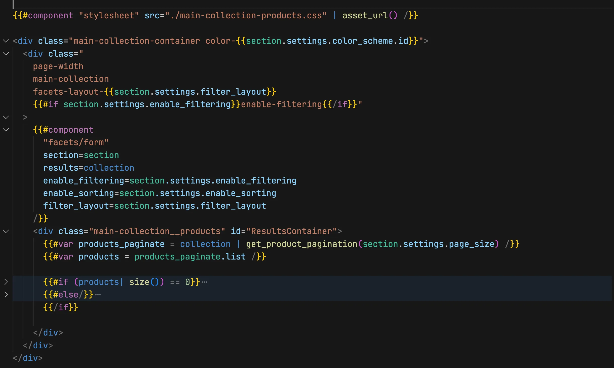The image size is (614, 368).
Task: Expand the folded {{#if (products| size()) block
Action: click(x=6, y=282)
